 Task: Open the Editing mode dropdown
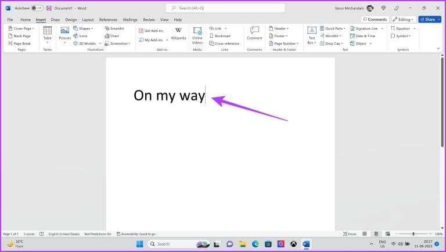[403, 19]
